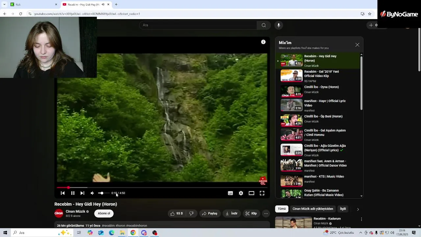Show more filter chips with right chevron
Viewport: 421px width, 237px height.
pos(358,209)
